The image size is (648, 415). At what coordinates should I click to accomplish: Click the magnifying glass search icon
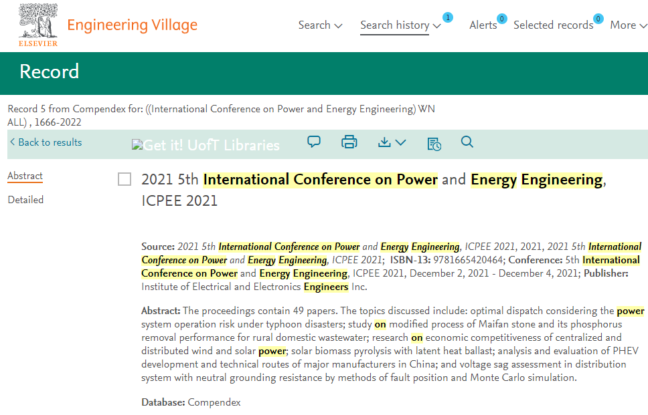[467, 142]
